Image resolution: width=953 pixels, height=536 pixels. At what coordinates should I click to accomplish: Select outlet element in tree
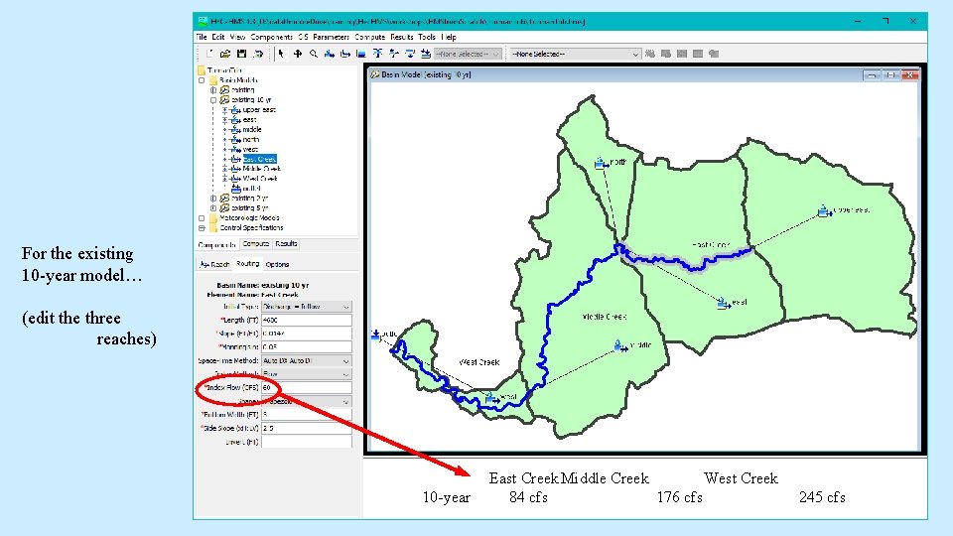(251, 189)
